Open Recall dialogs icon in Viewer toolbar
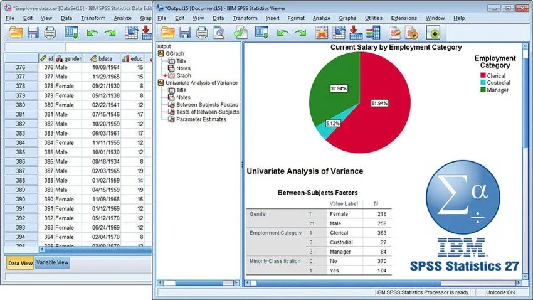The height and width of the screenshot is (300, 533). click(261, 33)
